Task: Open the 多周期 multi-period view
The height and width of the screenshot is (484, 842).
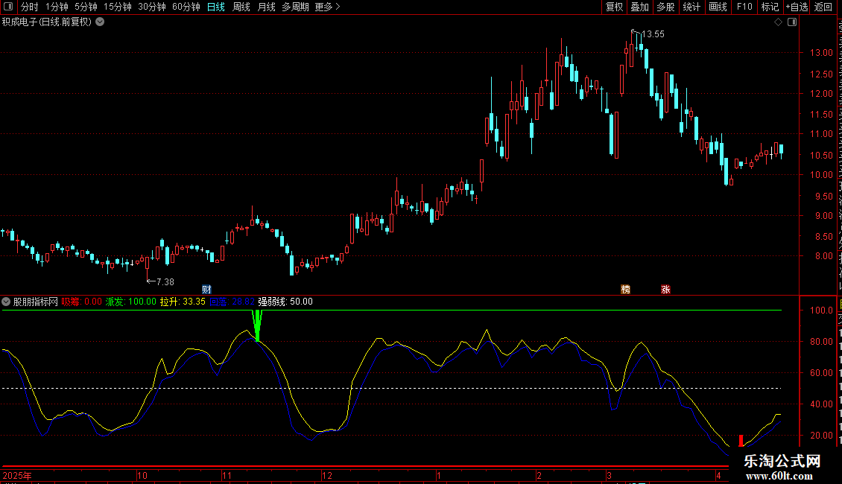Action: click(295, 7)
